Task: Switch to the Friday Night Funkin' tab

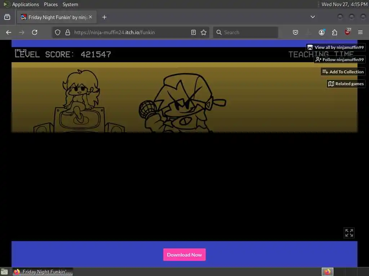Action: [57, 17]
